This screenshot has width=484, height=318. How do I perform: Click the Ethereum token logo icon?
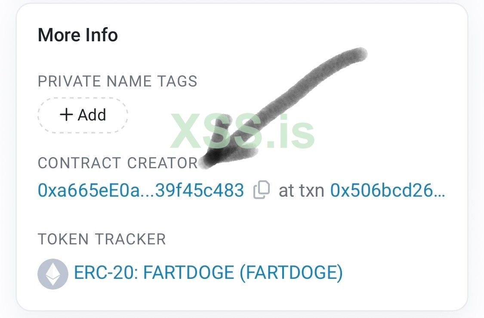(x=52, y=273)
